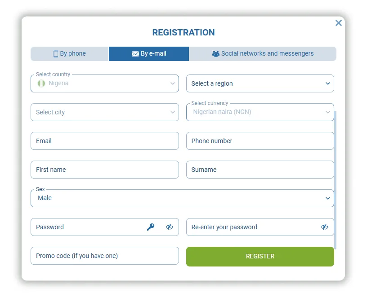Show the entered Password using the eye icon
This screenshot has height=297, width=367.
point(170,227)
